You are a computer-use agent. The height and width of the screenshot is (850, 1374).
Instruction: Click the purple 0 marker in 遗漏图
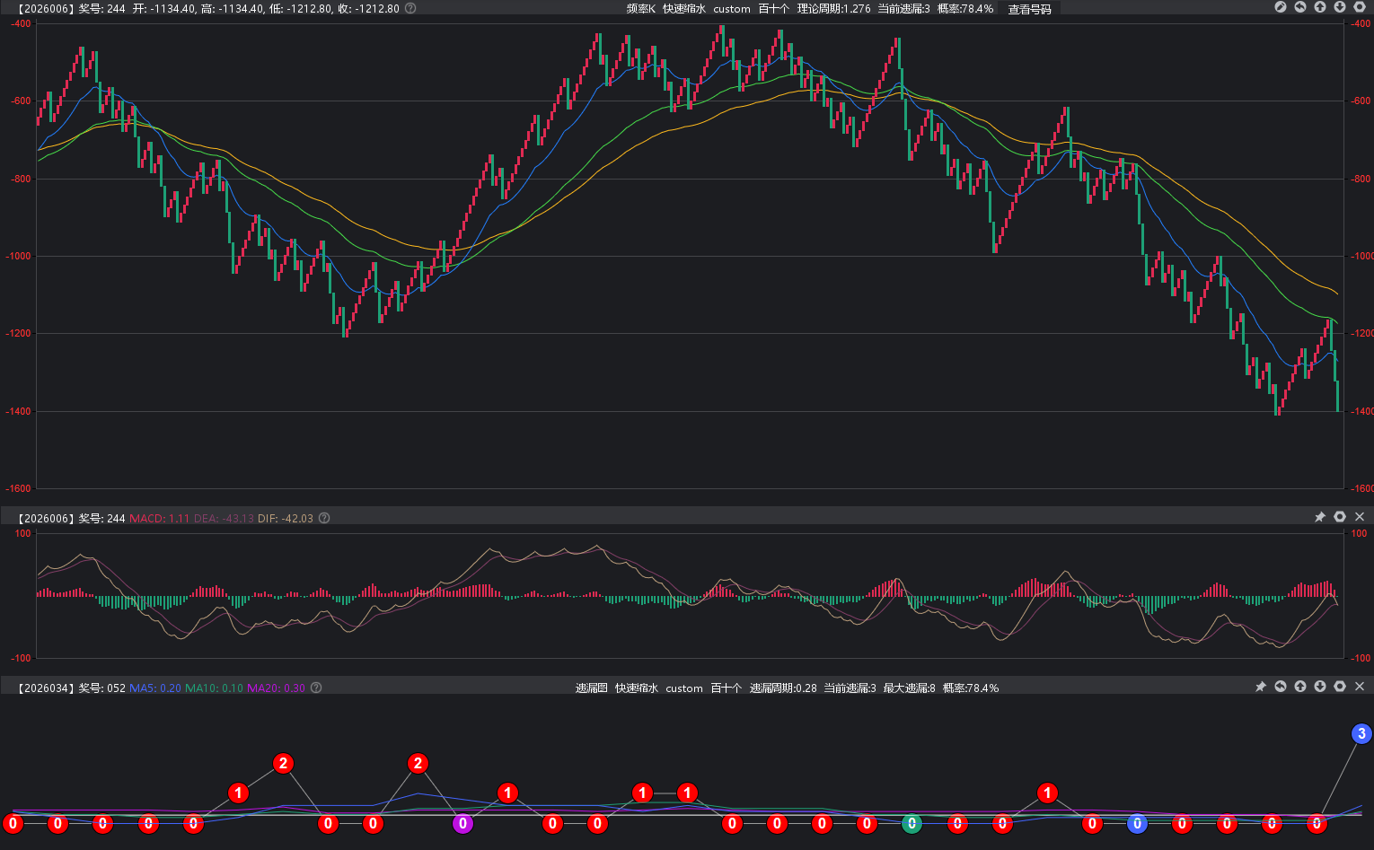tap(462, 824)
